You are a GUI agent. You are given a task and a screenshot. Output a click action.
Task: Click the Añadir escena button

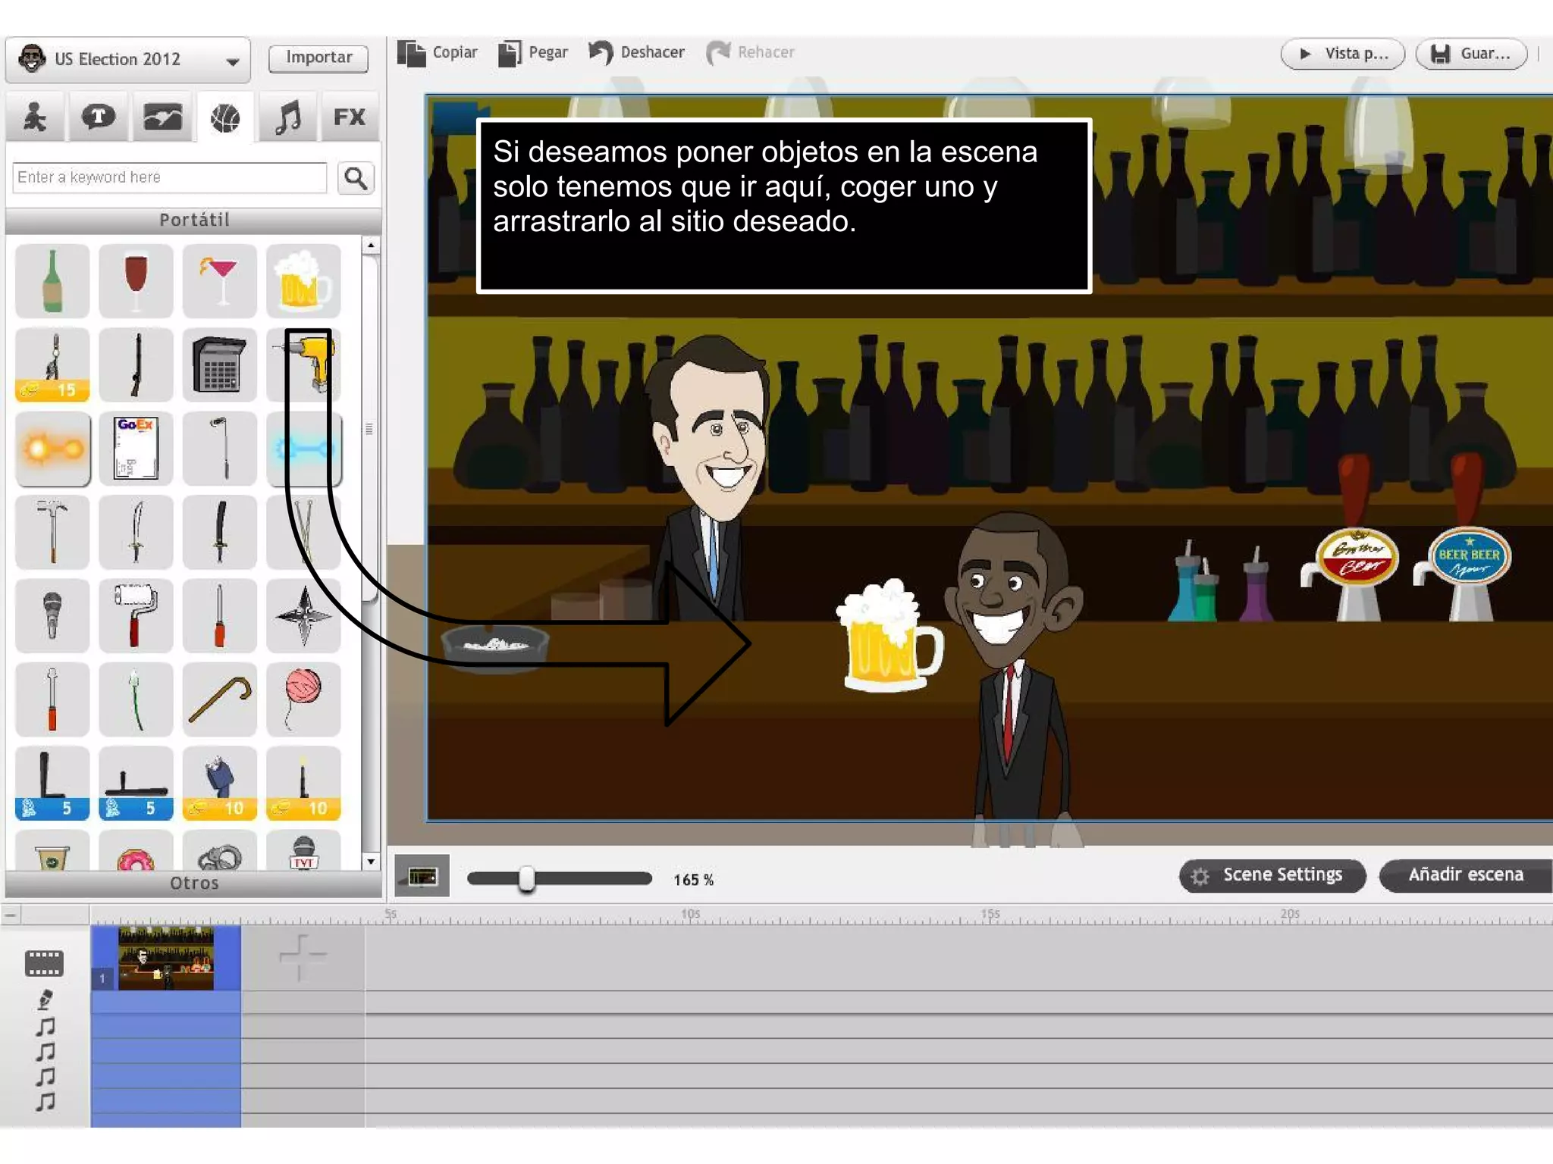click(x=1465, y=875)
